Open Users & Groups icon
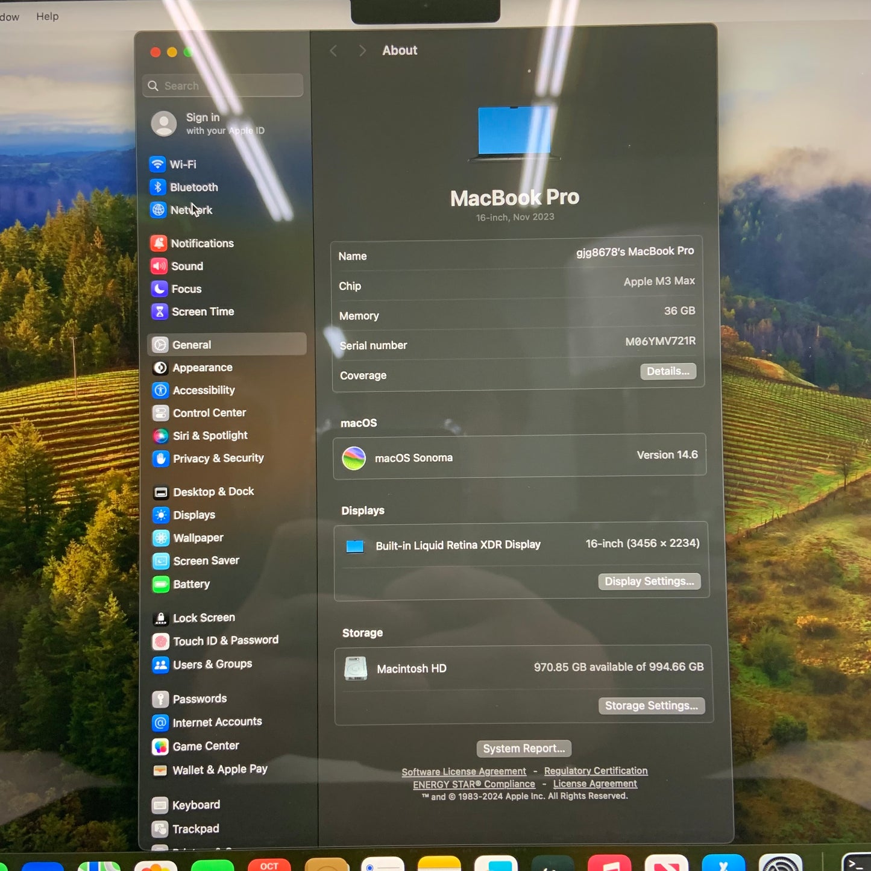Screen dimensions: 871x871 (160, 664)
